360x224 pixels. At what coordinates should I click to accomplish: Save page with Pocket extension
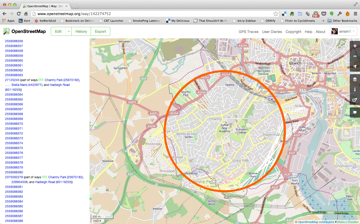point(324,14)
